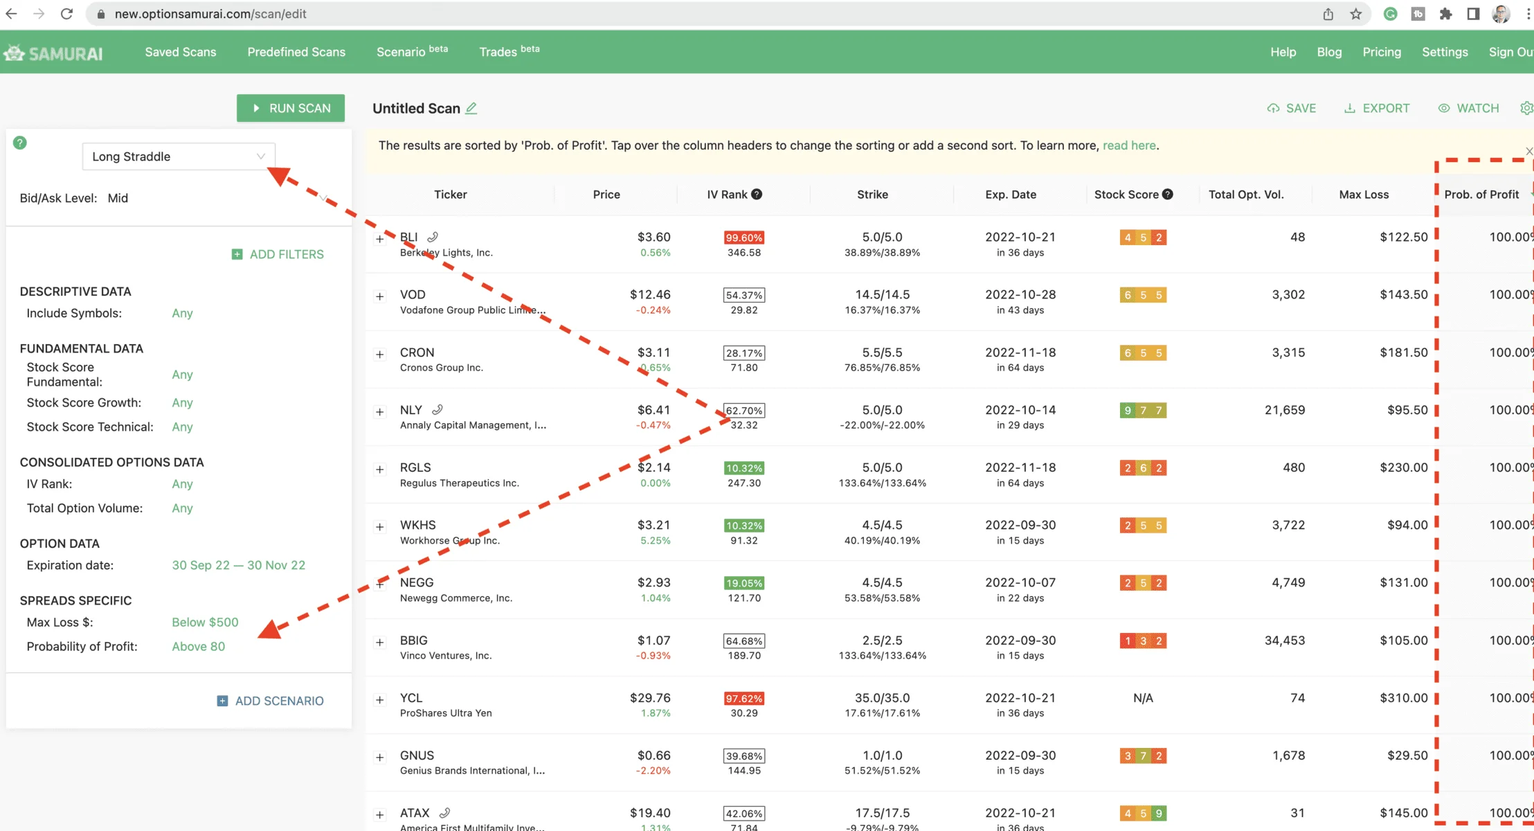Click WATCH for this scan
Viewport: 1534px width, 831px height.
[1468, 108]
